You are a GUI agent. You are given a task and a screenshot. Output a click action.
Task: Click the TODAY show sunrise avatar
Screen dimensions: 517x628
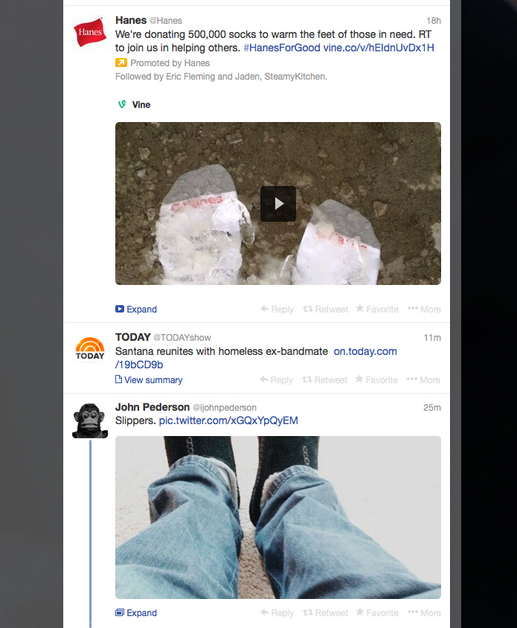90,348
